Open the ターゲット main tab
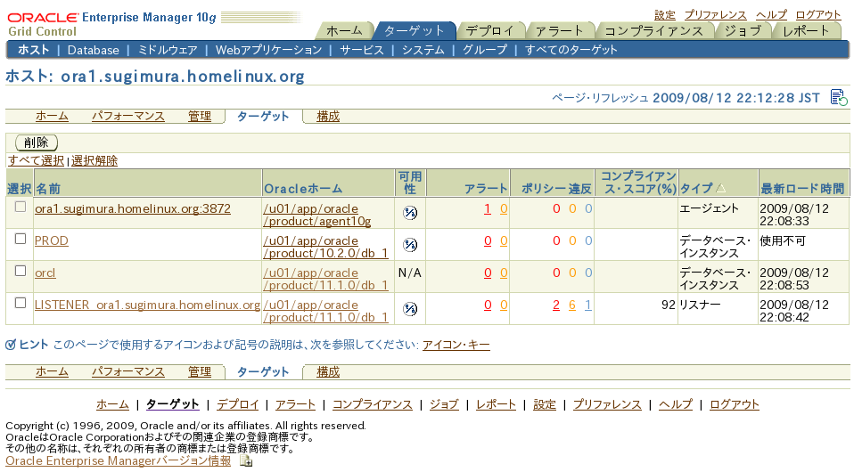 coord(414,31)
